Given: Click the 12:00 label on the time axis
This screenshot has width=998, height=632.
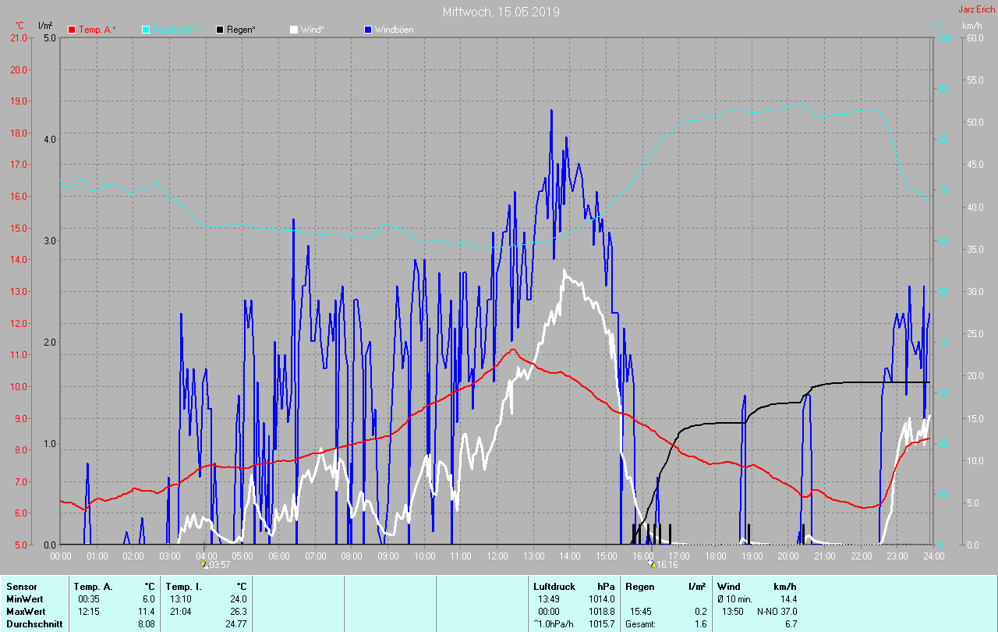Looking at the screenshot, I should pyautogui.click(x=497, y=556).
